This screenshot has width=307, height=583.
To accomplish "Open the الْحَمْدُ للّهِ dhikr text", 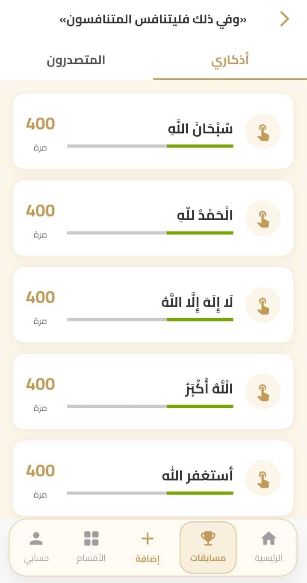I will tap(205, 215).
